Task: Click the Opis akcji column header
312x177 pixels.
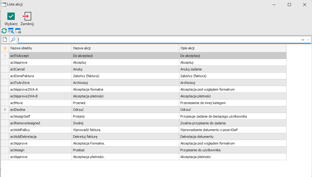Action: 232,48
